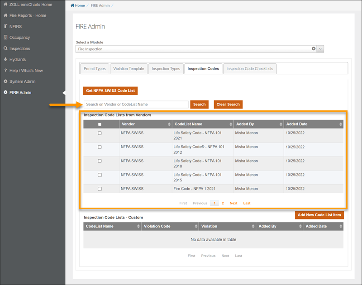
Task: Click the Hydrants droplet icon
Action: coord(5,59)
